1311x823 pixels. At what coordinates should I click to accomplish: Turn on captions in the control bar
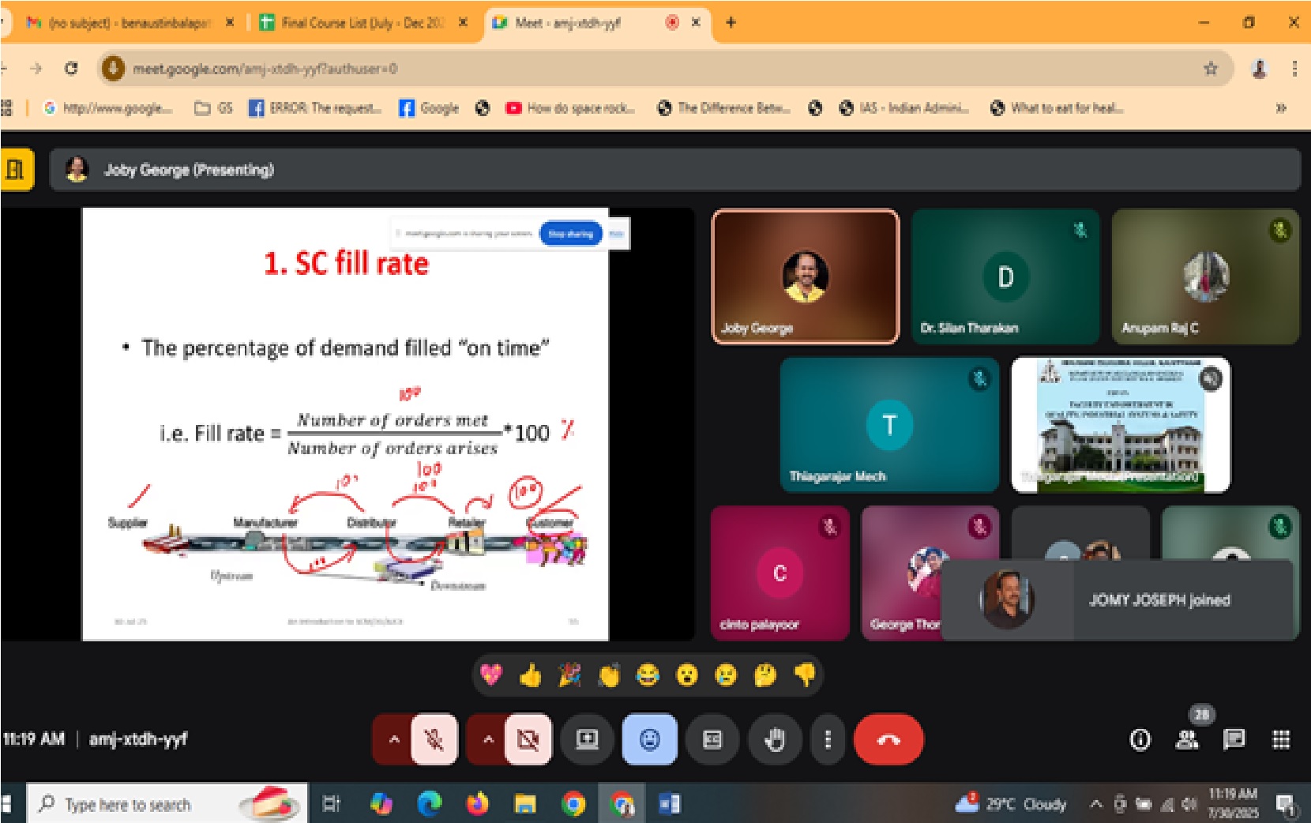tap(712, 739)
